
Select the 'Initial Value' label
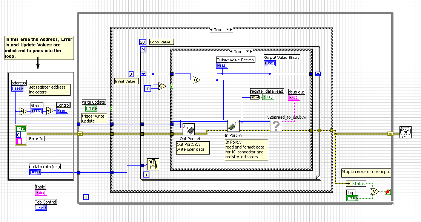tap(127, 81)
